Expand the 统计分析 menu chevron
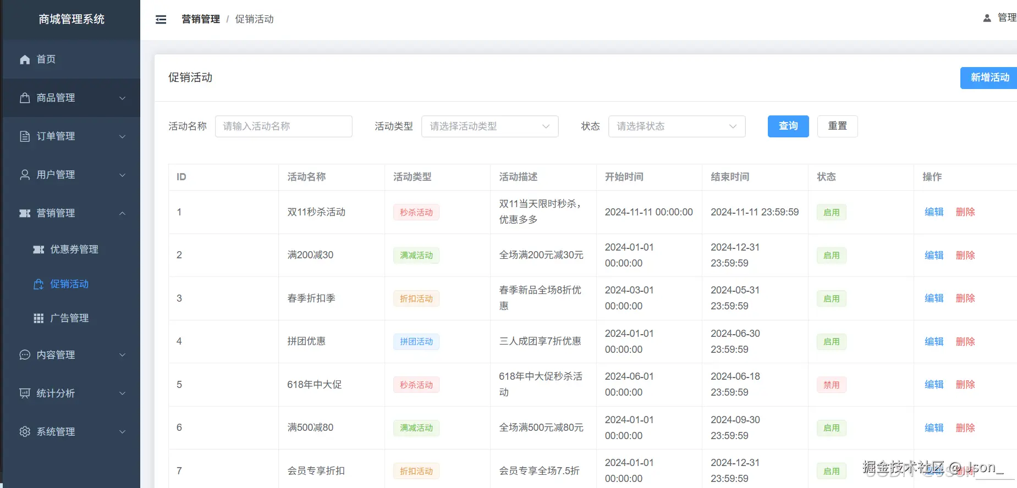This screenshot has height=488, width=1017. click(x=123, y=393)
